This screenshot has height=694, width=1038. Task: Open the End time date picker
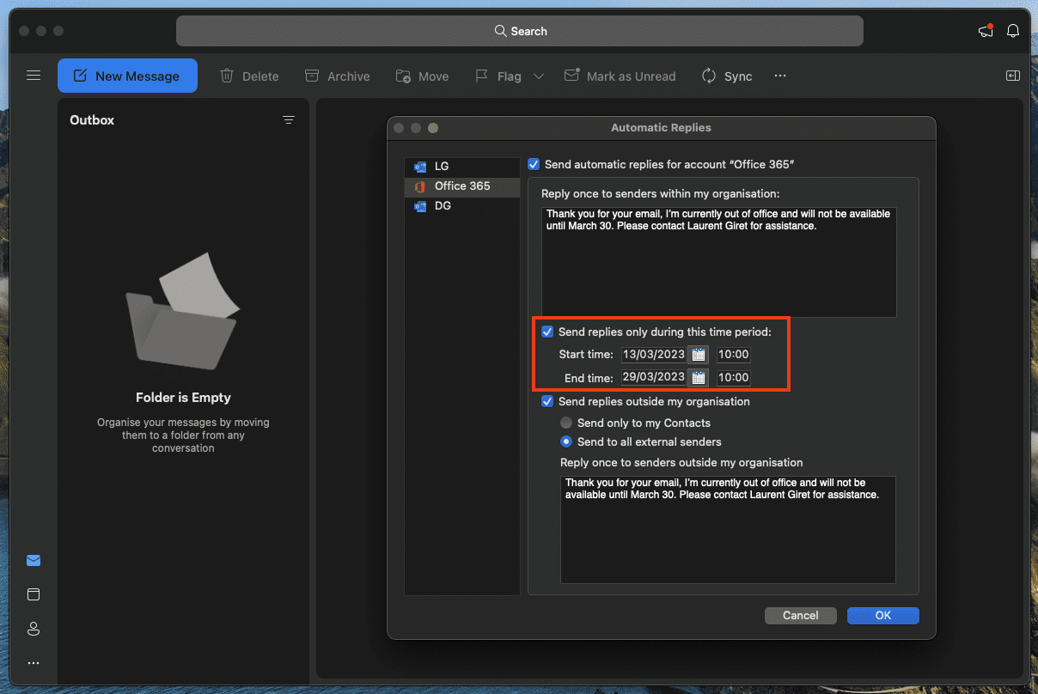pyautogui.click(x=699, y=377)
